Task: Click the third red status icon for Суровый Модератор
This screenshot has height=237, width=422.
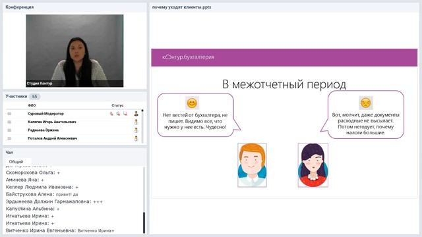Action: tap(125, 114)
